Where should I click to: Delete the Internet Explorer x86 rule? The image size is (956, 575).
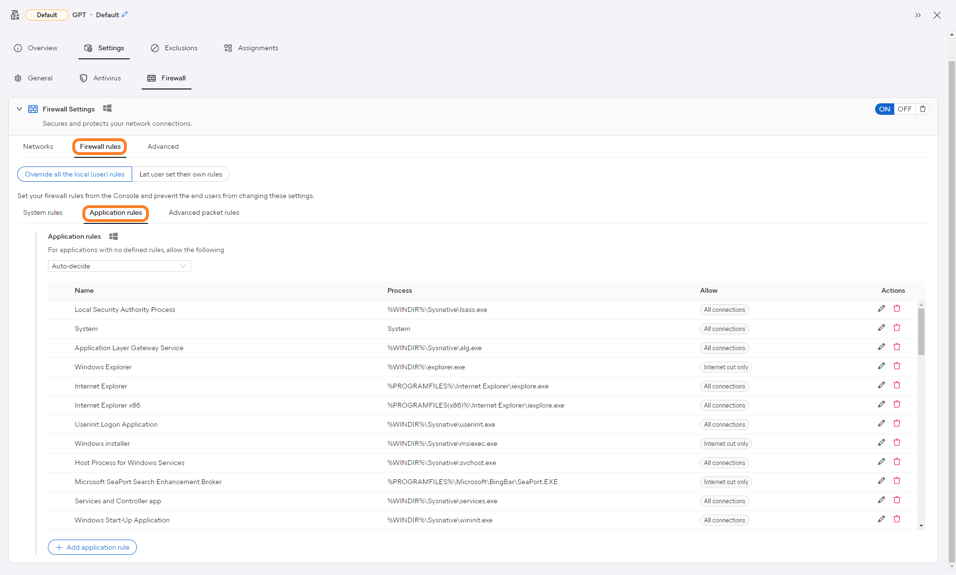pyautogui.click(x=897, y=404)
